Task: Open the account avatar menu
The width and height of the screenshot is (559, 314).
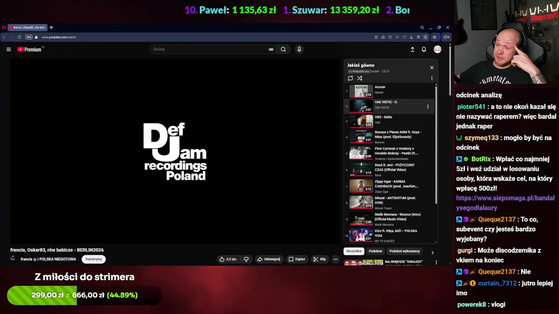Action: tap(437, 49)
